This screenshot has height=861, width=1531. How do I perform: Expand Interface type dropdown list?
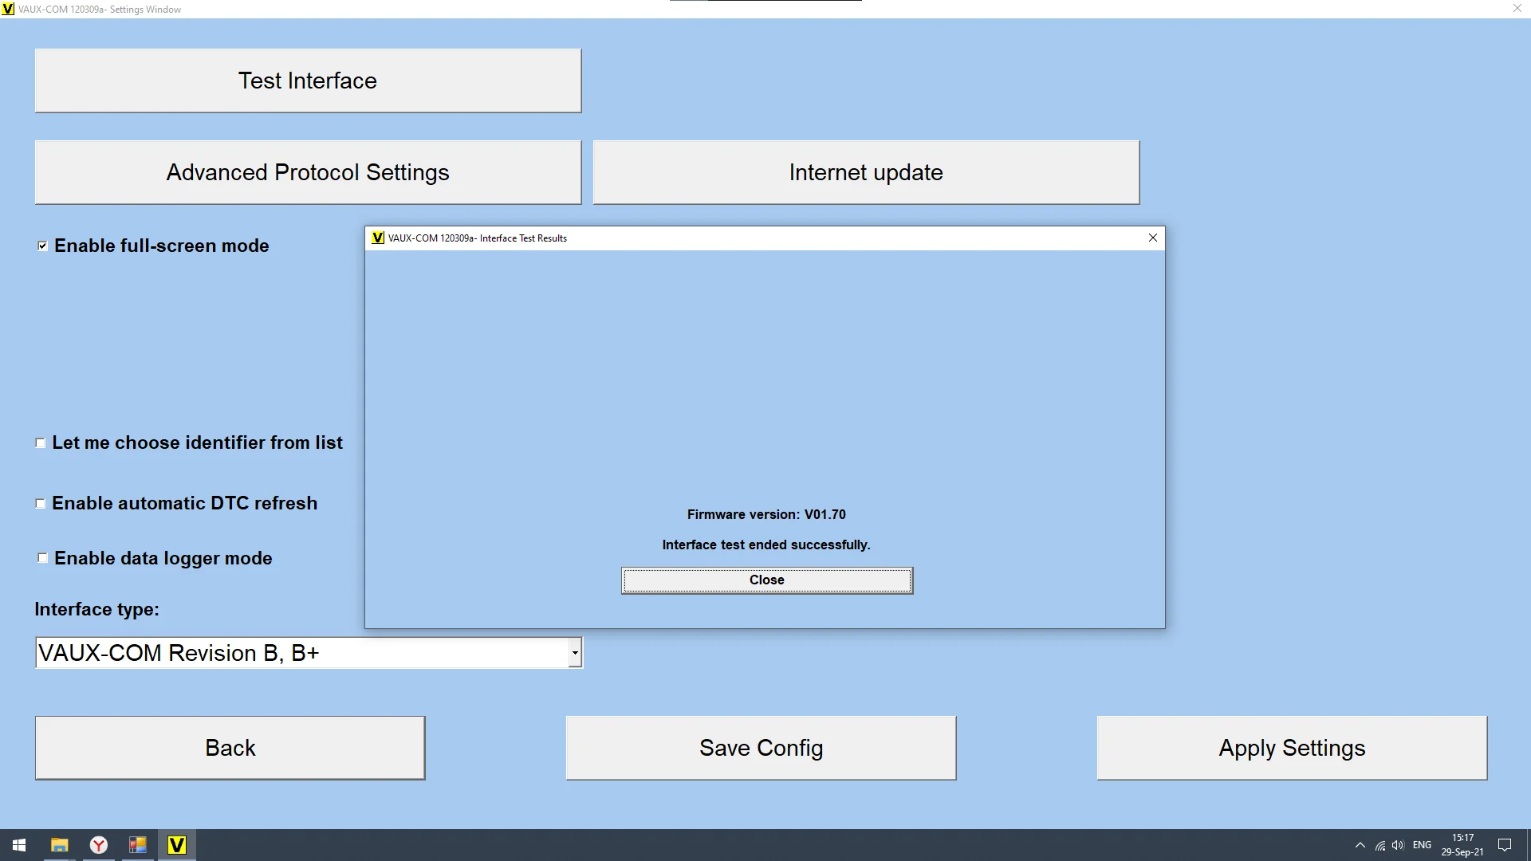[x=575, y=653]
